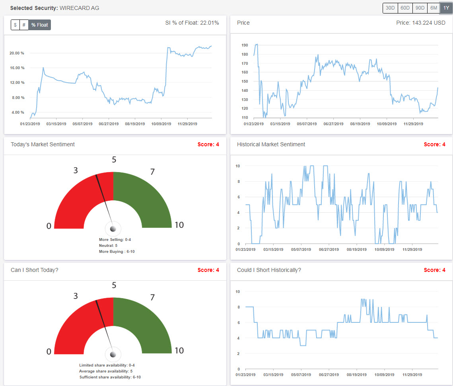This screenshot has width=453, height=386.
Task: Switch to dollar ($) units view
Action: [15, 25]
